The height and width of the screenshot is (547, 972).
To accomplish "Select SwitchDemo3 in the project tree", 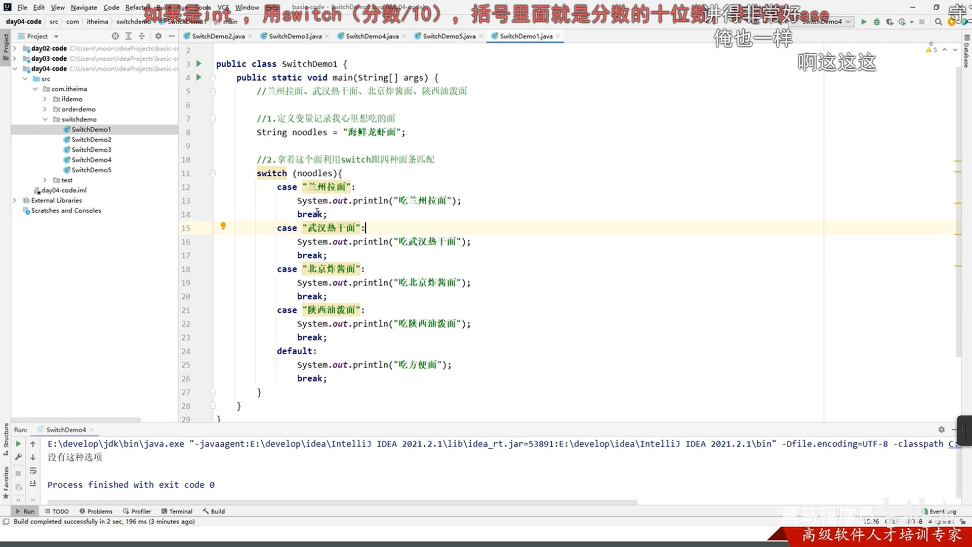I will [91, 149].
